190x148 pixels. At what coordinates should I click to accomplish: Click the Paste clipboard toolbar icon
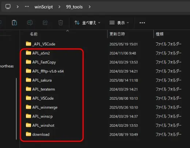pos(14,23)
